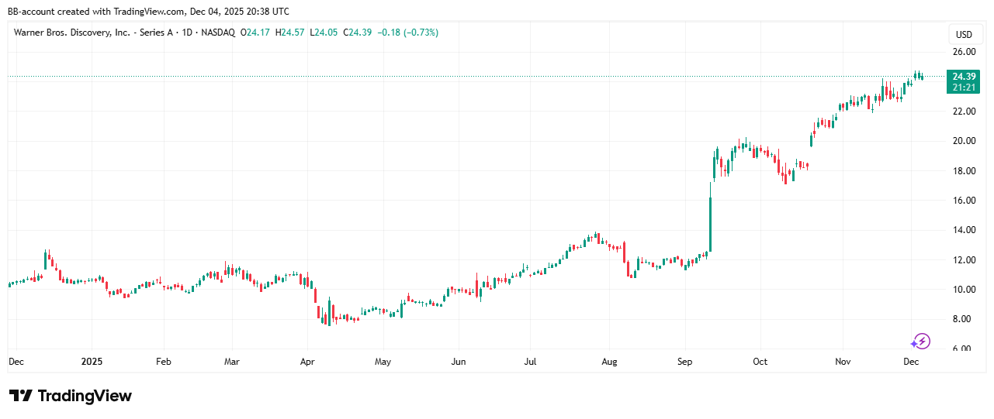The height and width of the screenshot is (419, 994).
Task: Click the 2025 label on time axis
Action: [x=92, y=362]
